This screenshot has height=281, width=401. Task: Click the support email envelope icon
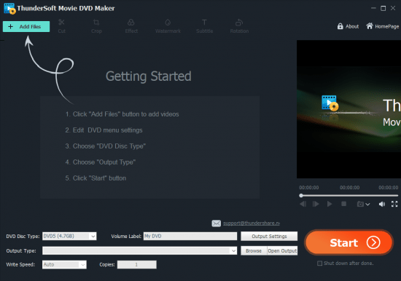click(x=216, y=223)
